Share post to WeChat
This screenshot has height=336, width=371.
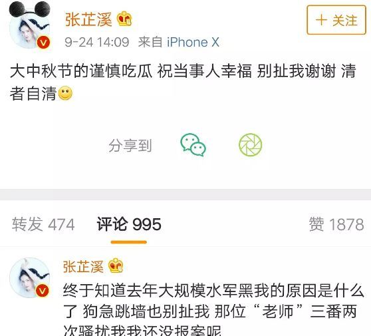click(193, 145)
